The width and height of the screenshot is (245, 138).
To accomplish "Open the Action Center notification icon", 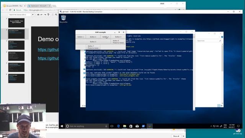I will (238, 126).
